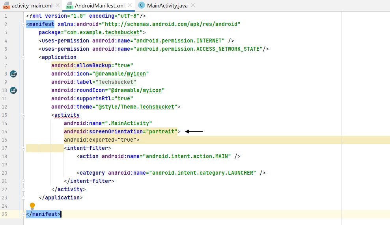The height and width of the screenshot is (225, 390).
Task: Collapse the manifest tag fold on line 2
Action: (23, 24)
